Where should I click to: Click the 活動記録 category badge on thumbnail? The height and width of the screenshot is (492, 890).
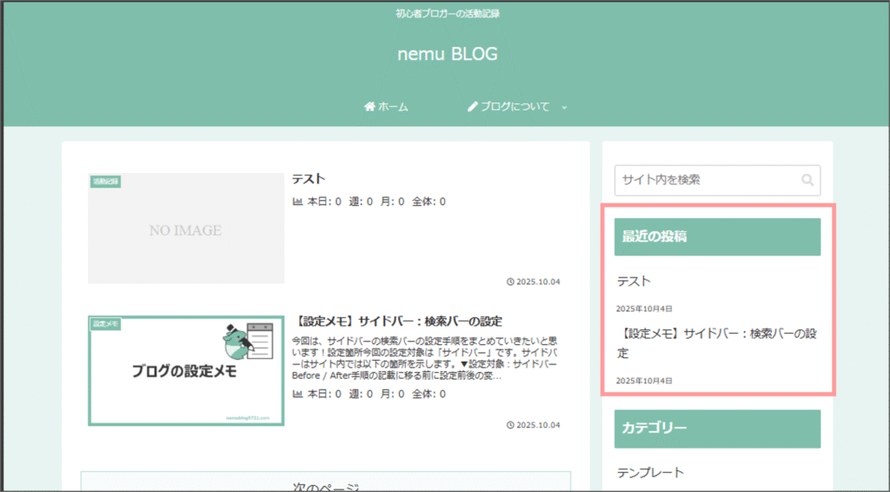pyautogui.click(x=105, y=182)
